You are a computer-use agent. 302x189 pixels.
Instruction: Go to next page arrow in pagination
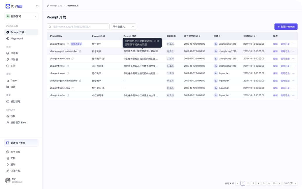280,183
